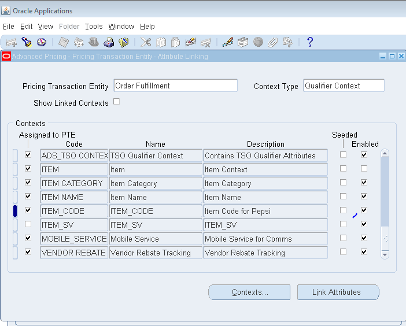The height and width of the screenshot is (326, 406).
Task: Click the Context Type field
Action: pyautogui.click(x=344, y=86)
